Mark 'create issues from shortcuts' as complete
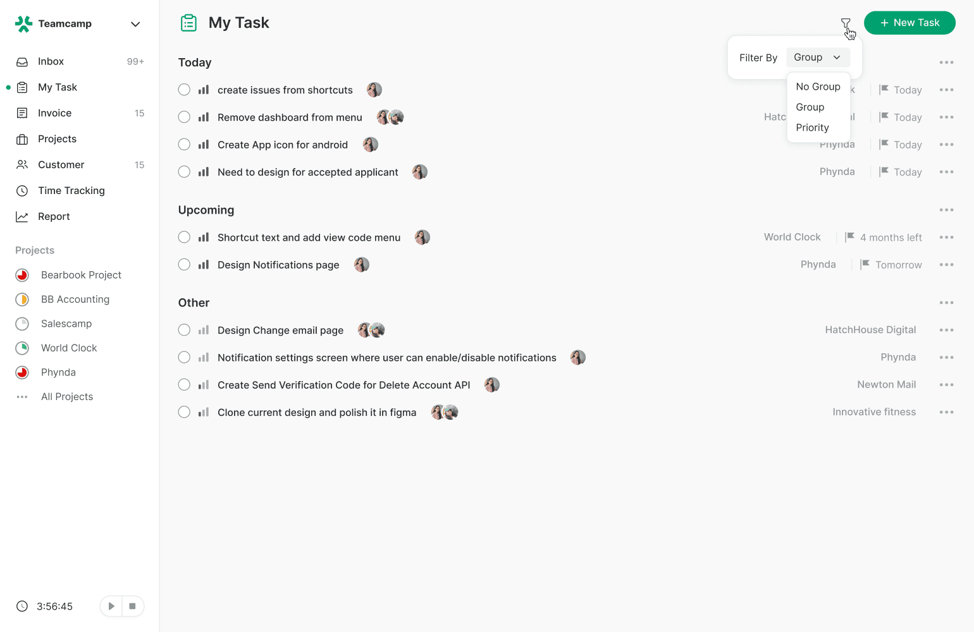Screen dimensions: 974x632 pos(184,90)
